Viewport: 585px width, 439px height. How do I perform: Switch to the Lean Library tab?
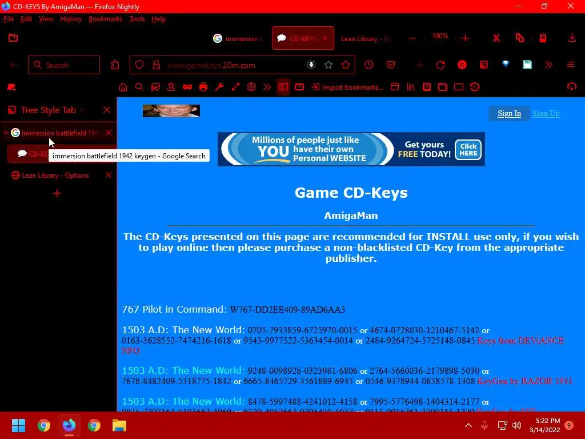click(x=365, y=38)
